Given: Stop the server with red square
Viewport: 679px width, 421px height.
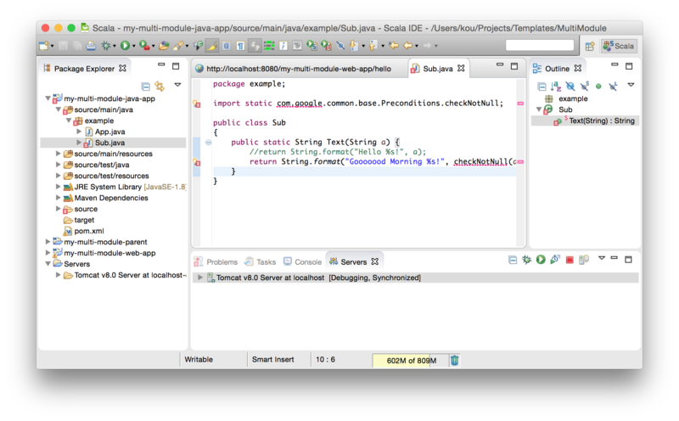Looking at the screenshot, I should point(570,260).
